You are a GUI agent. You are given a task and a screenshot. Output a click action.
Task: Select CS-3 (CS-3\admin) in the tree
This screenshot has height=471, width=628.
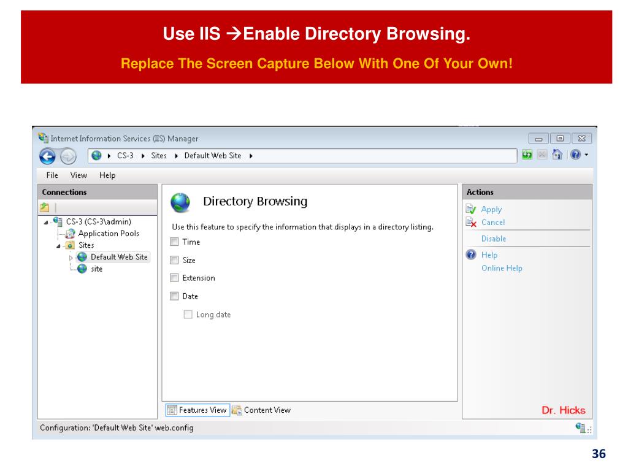[x=99, y=221]
